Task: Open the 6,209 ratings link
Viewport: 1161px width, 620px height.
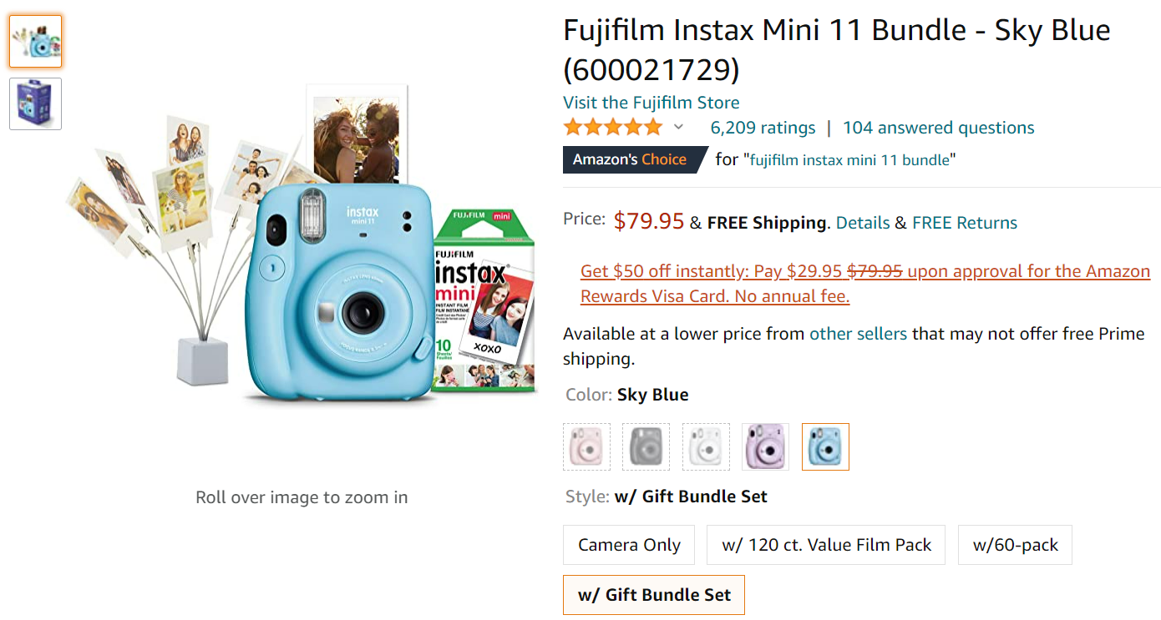Action: [763, 128]
